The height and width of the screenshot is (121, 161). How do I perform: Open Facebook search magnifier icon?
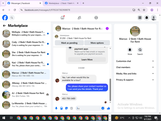pos(12,18)
